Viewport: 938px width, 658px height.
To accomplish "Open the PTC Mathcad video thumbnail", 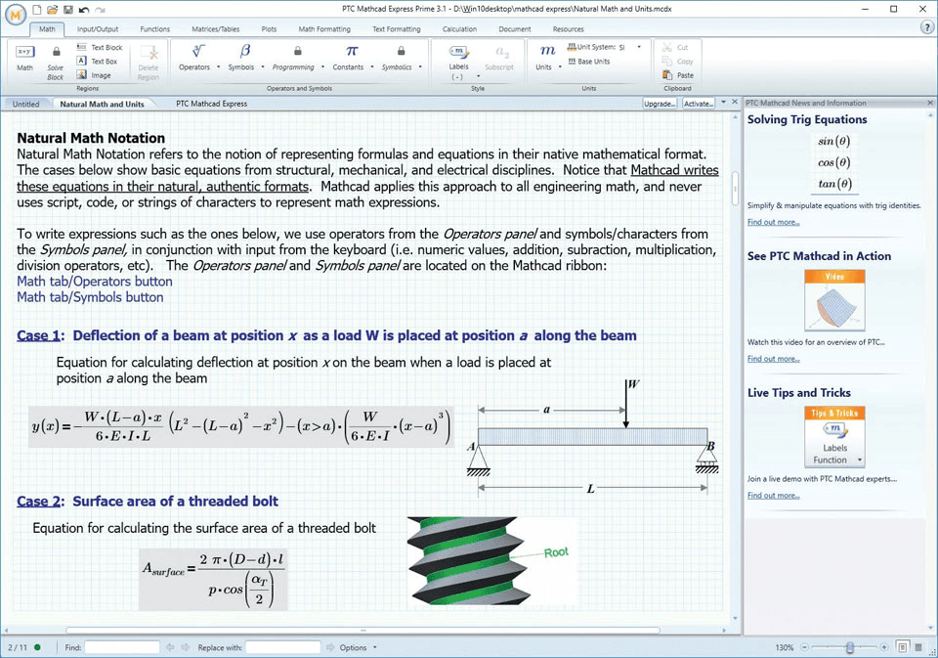I will point(834,300).
